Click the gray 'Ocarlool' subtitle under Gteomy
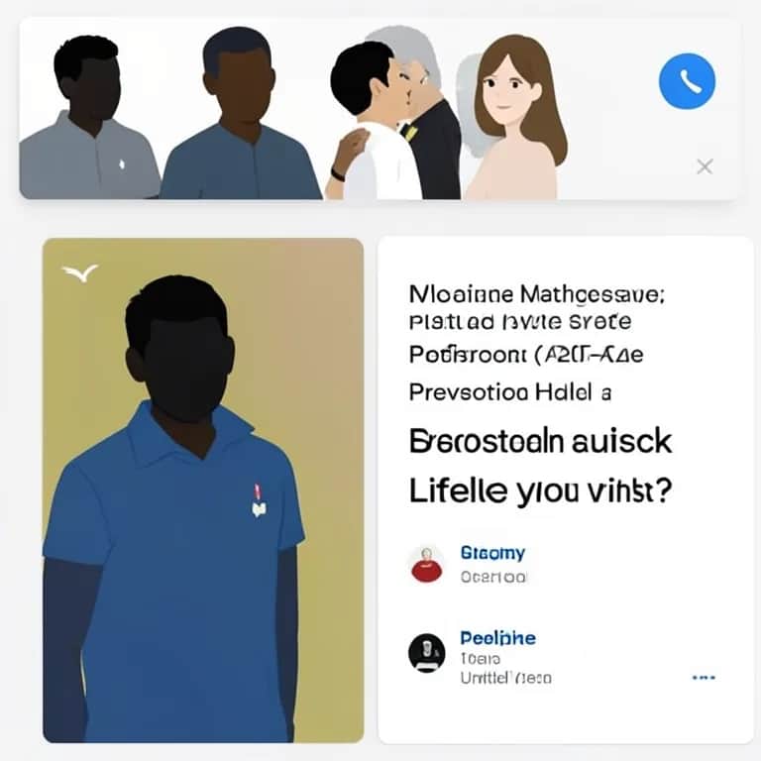761x761 pixels. [x=493, y=577]
